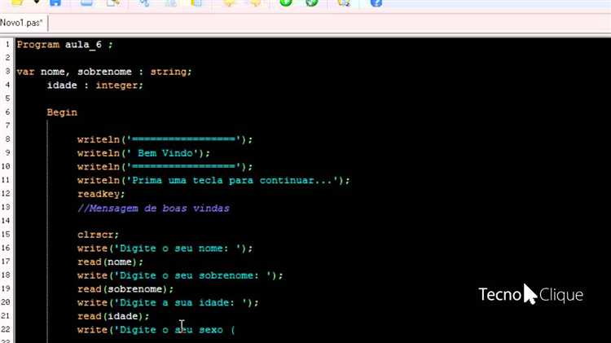This screenshot has width=611, height=343.
Task: Open help with the blue question mark icon
Action: (x=376, y=3)
